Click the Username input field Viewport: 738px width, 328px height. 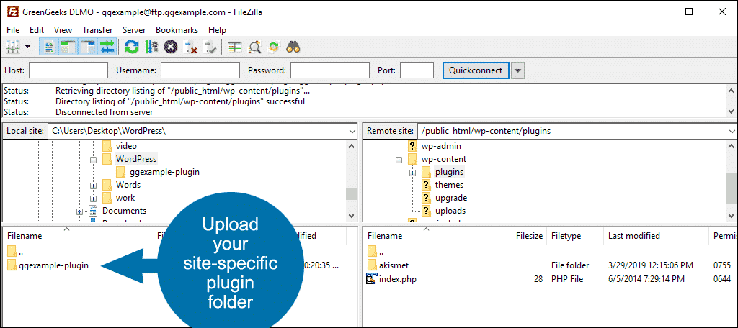(200, 70)
